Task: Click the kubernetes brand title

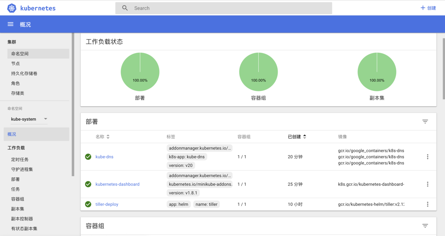Action: [38, 8]
